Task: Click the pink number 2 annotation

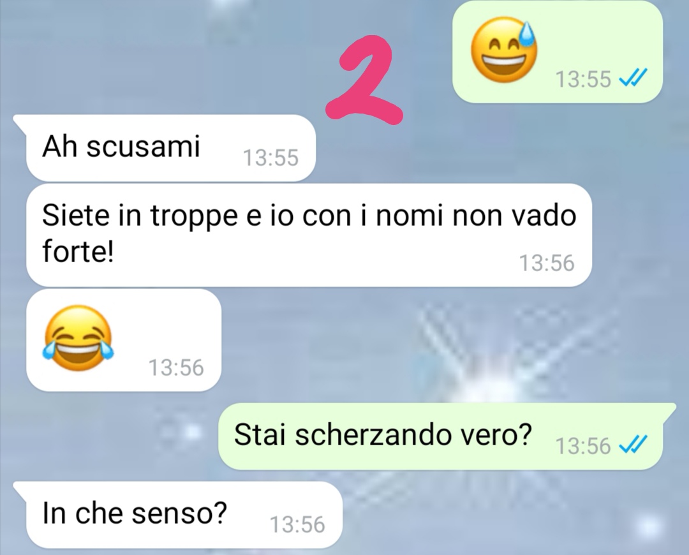Action: click(x=364, y=80)
